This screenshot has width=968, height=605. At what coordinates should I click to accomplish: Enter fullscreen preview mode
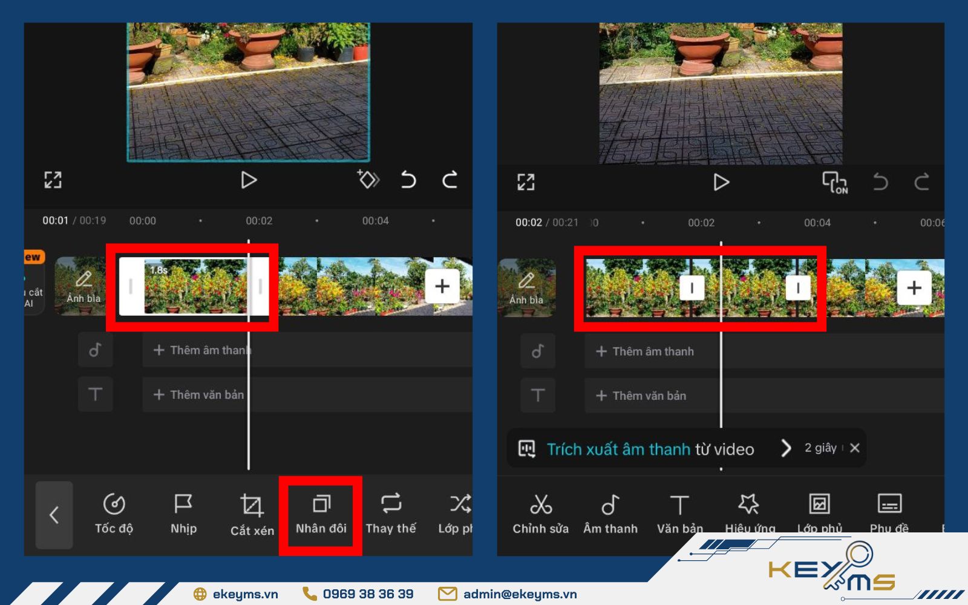point(54,180)
